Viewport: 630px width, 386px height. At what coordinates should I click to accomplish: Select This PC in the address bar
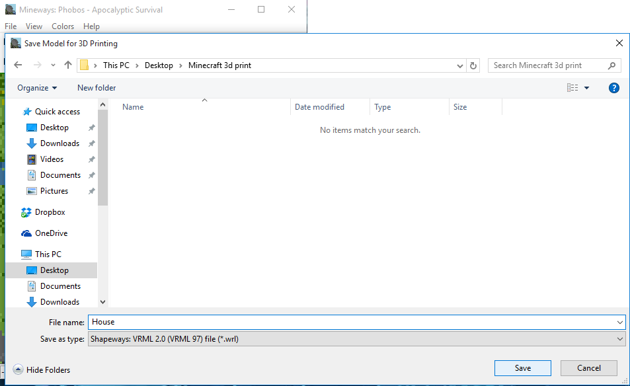116,65
